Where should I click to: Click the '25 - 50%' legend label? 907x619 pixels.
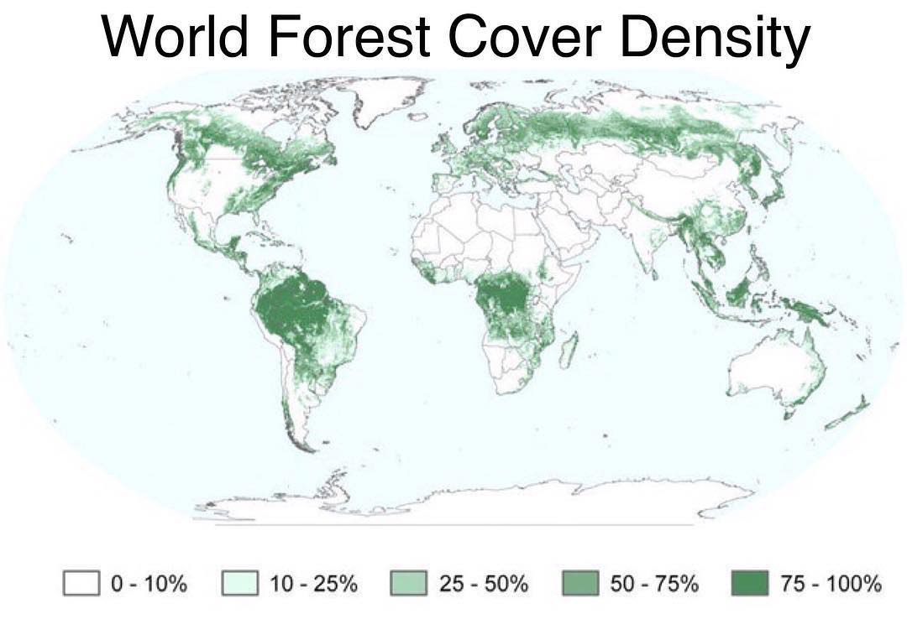click(x=484, y=583)
